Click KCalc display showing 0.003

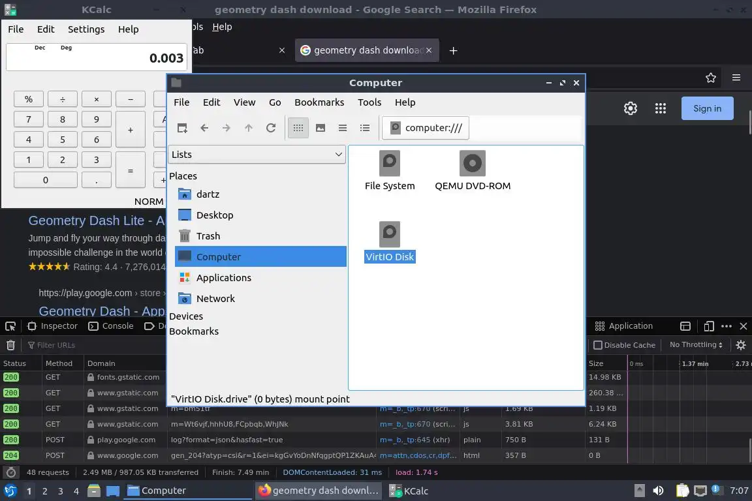[97, 57]
